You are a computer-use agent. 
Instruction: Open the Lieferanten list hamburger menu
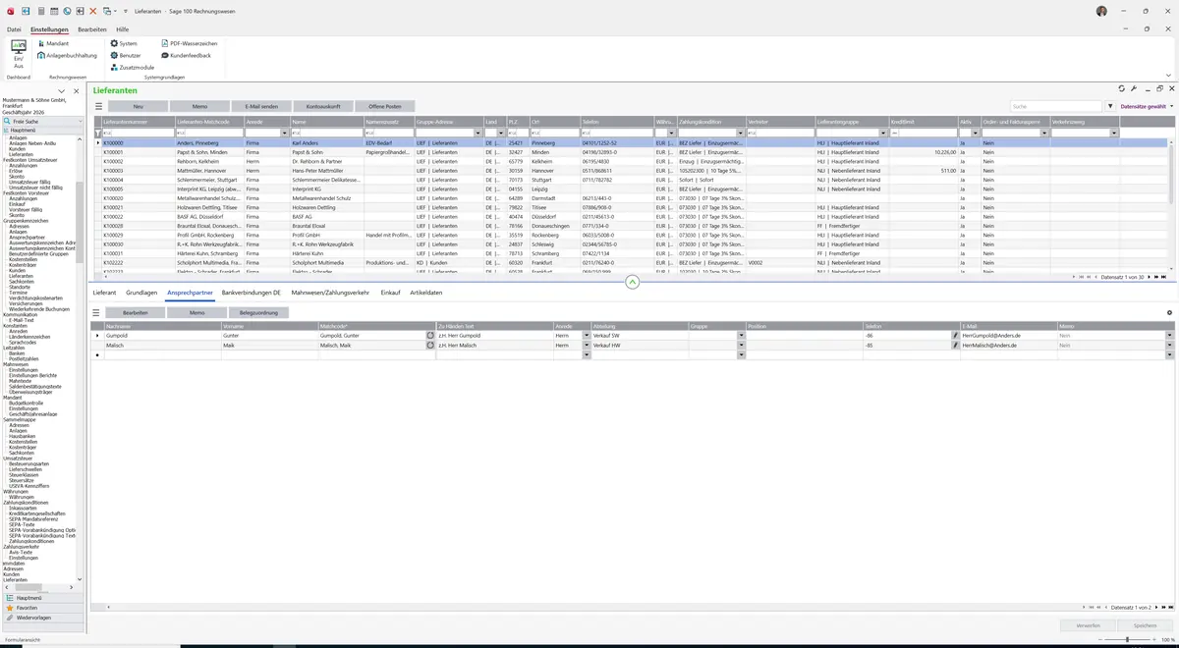[98, 106]
